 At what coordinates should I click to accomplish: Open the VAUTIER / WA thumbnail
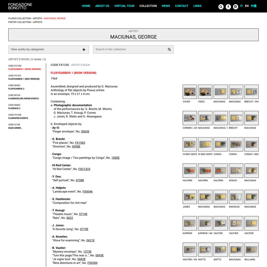190,250
